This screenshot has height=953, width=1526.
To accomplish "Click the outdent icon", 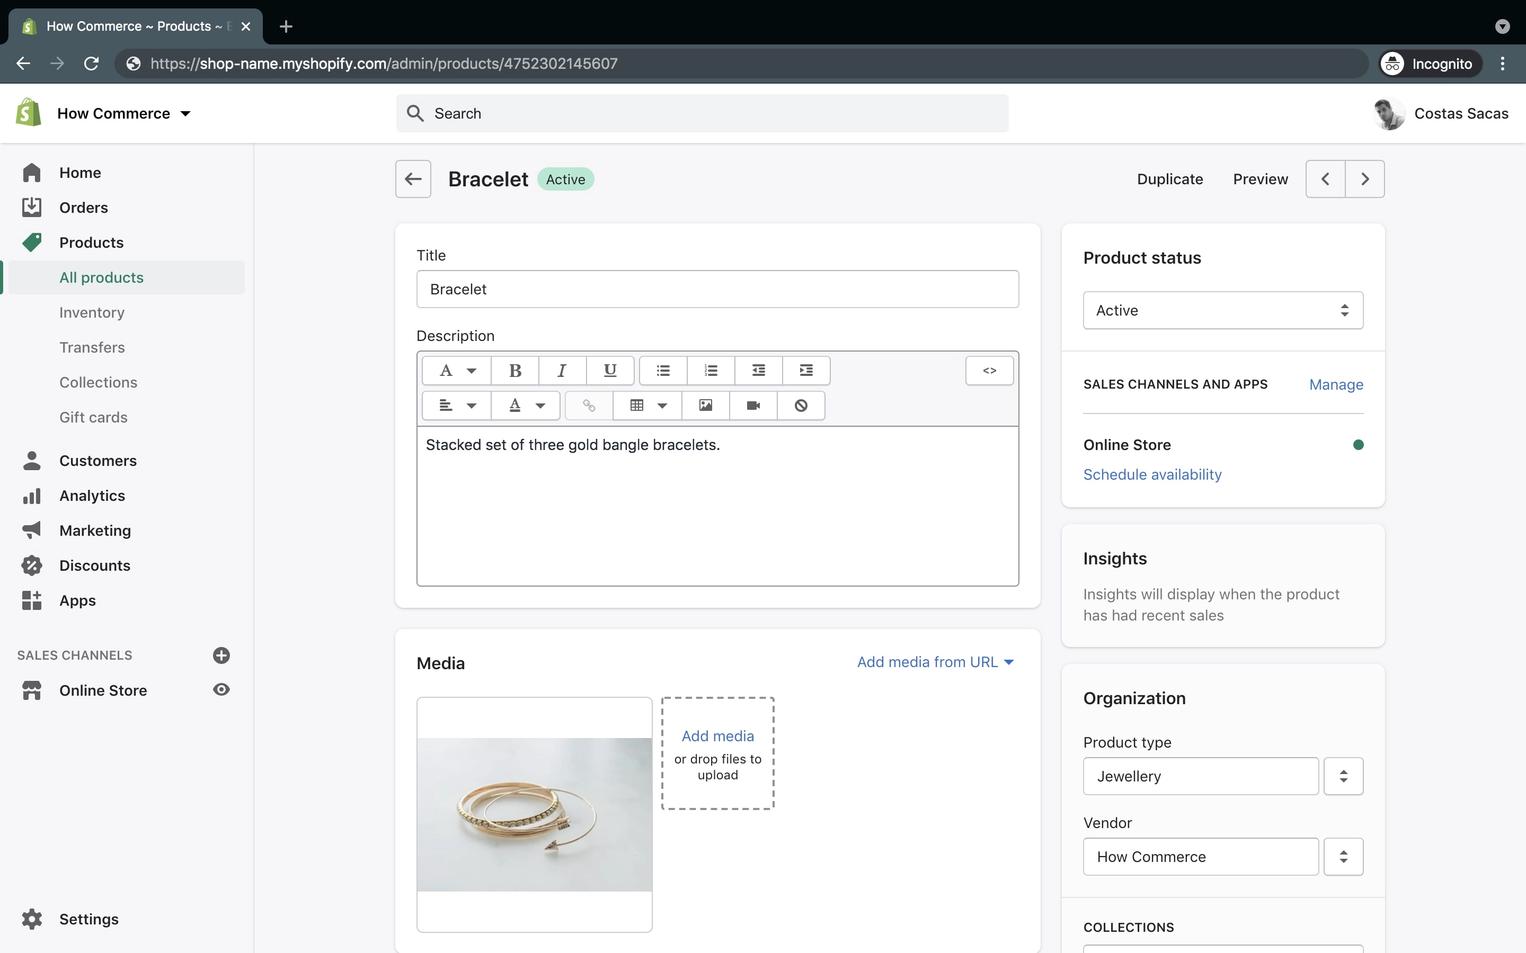I will click(x=759, y=370).
